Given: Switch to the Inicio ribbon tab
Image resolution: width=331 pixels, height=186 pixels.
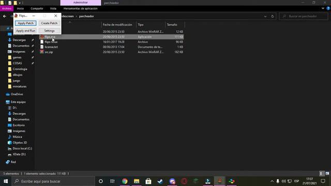Looking at the screenshot, I should click(20, 8).
